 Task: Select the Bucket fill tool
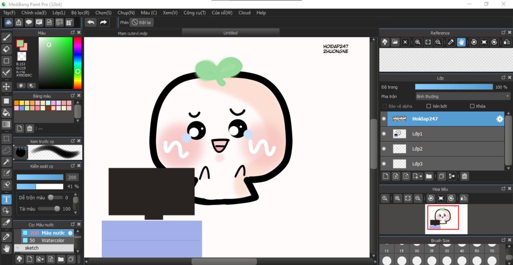[6, 113]
